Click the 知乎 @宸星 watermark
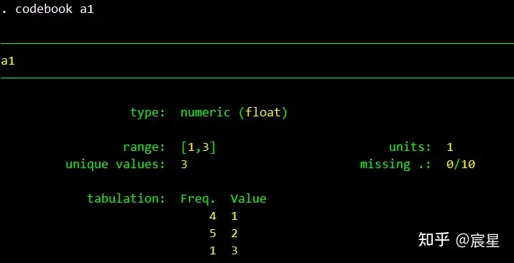The height and width of the screenshot is (263, 514). 459,241
